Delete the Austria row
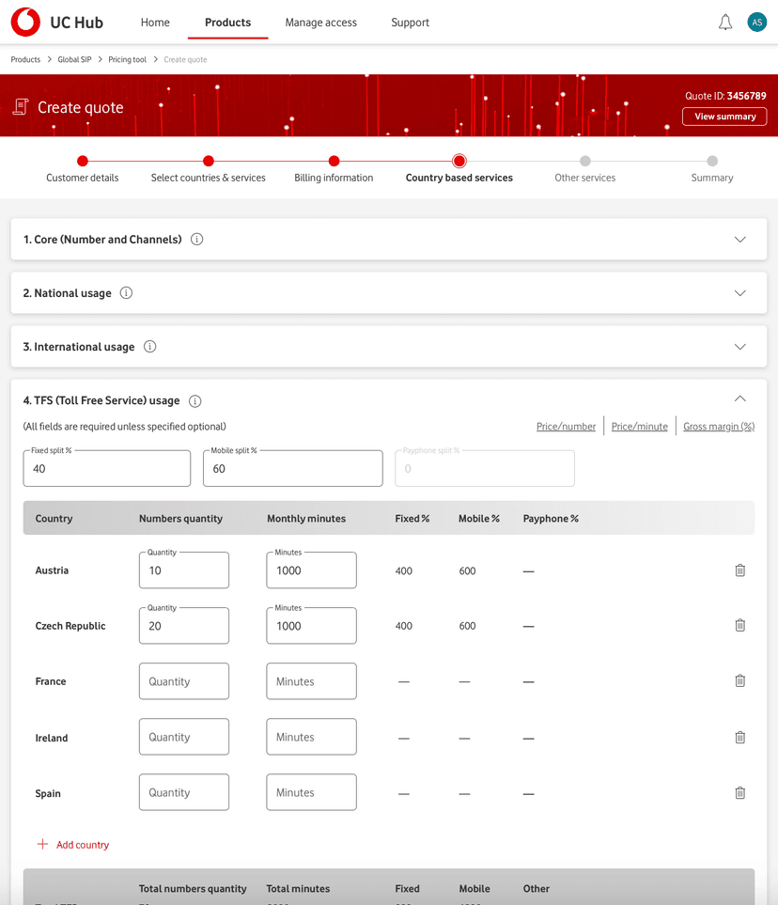Viewport: 778px width, 905px height. coord(739,570)
